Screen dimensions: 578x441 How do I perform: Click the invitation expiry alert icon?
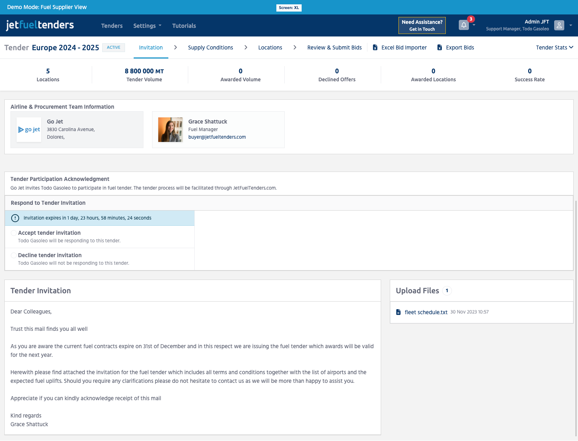pos(15,218)
